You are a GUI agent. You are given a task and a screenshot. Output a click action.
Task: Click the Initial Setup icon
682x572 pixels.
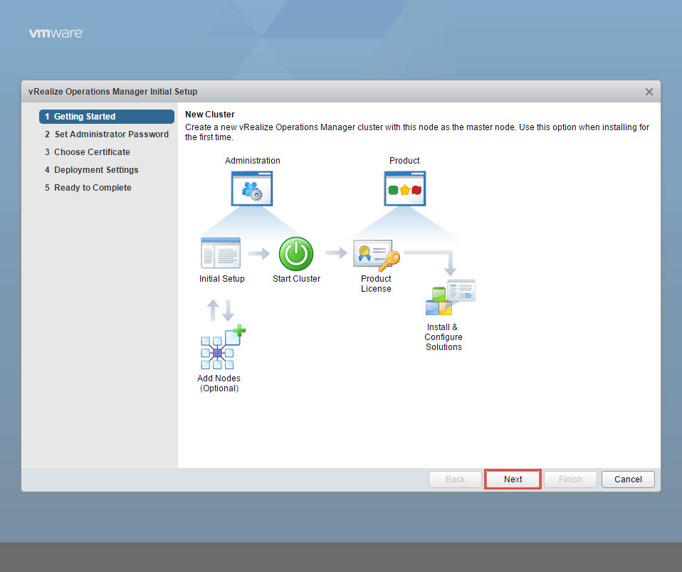point(221,253)
